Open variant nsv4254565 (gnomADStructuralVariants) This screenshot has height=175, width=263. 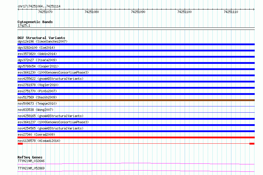point(51,128)
